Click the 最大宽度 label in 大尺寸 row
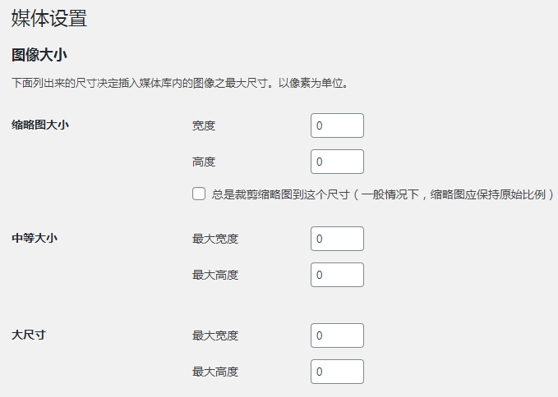The image size is (558, 397). click(215, 335)
